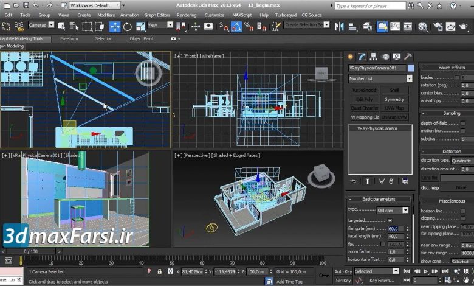Click the Auto Key button
The width and height of the screenshot is (474, 286).
[x=343, y=271]
